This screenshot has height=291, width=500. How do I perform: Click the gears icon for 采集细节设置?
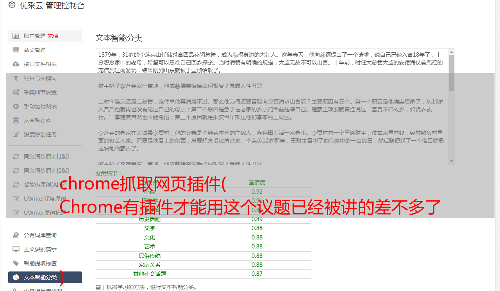coord(16,92)
